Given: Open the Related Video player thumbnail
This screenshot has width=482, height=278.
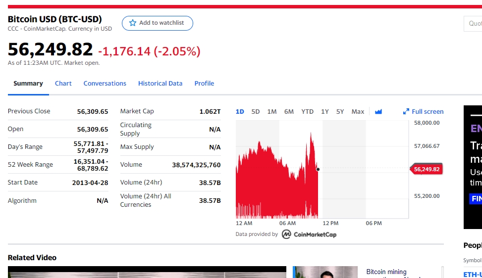Looking at the screenshot, I should 147,272.
